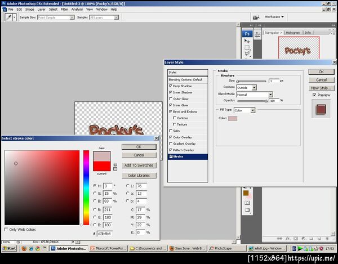This screenshot has width=338, height=264.
Task: Click the link layers icon
Action: (279, 239)
